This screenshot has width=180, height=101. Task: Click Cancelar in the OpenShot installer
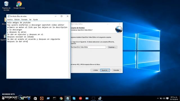116,70
